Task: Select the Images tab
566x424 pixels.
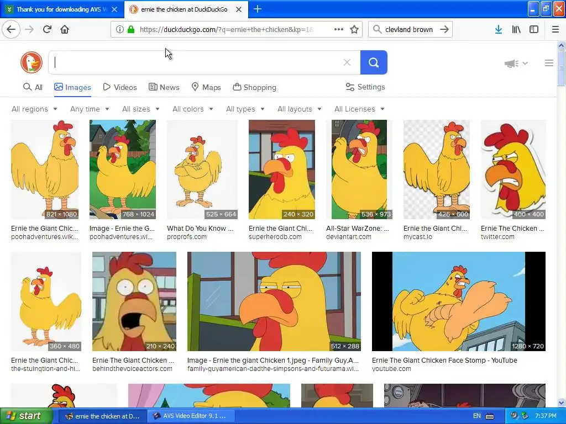Action: pos(72,87)
